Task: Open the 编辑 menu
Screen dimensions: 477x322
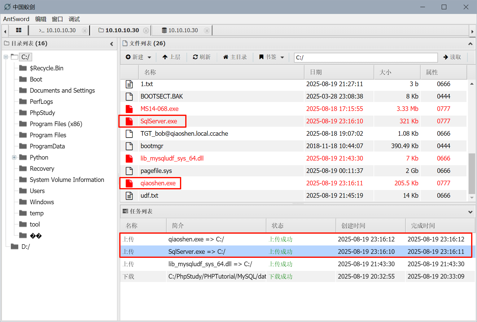Action: [x=41, y=19]
